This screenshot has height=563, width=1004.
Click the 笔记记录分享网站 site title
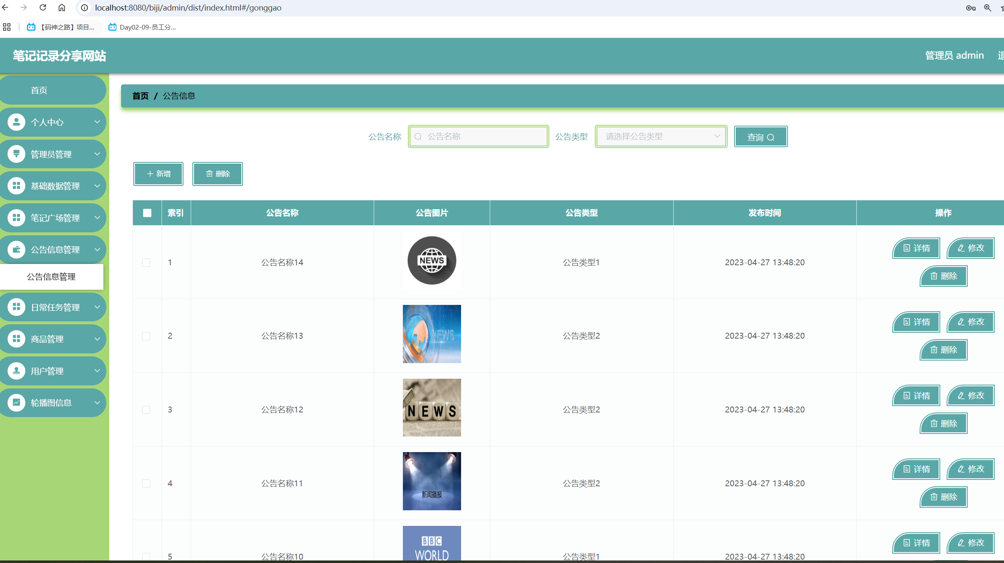pyautogui.click(x=59, y=56)
